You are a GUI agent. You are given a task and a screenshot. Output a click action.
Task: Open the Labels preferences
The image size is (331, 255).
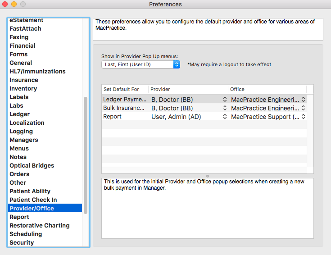[x=19, y=97]
